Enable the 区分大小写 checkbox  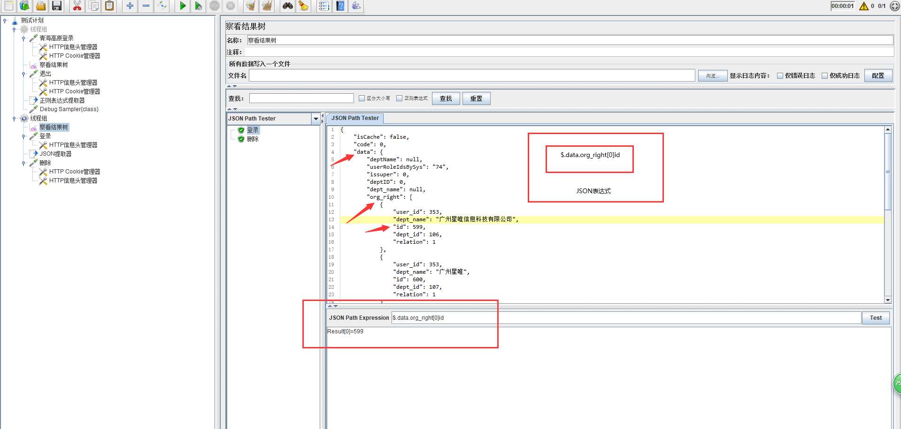click(362, 98)
